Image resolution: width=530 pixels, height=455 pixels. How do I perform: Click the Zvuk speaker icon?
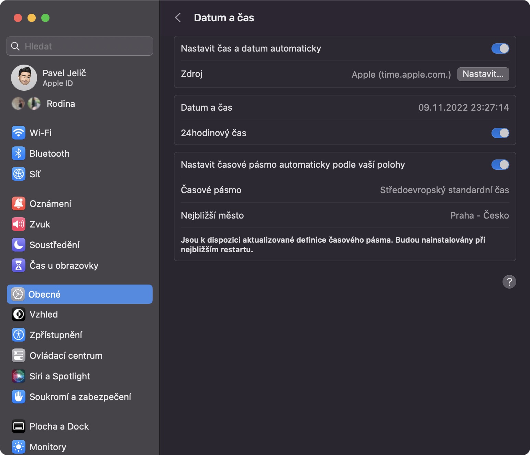pos(19,224)
